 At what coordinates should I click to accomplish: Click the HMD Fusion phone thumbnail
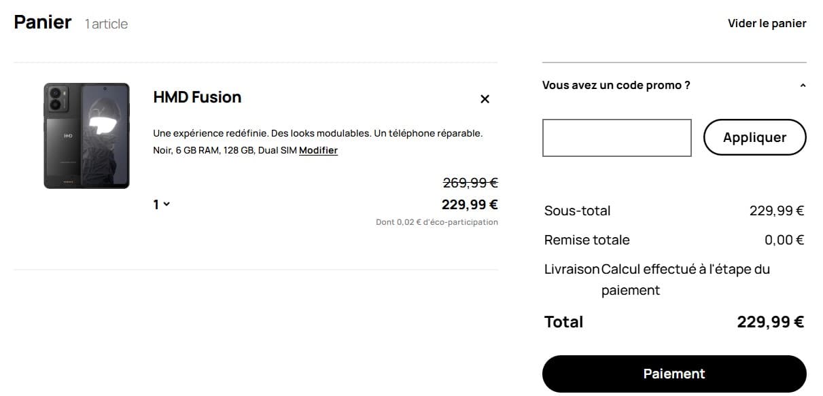tap(87, 135)
